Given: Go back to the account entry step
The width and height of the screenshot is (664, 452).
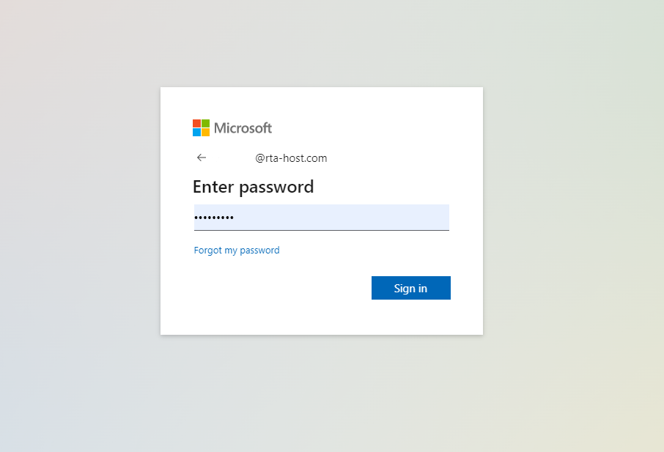Looking at the screenshot, I should click(202, 158).
